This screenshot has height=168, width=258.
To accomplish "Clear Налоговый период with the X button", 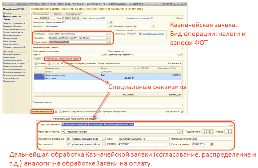I will pos(182,131).
